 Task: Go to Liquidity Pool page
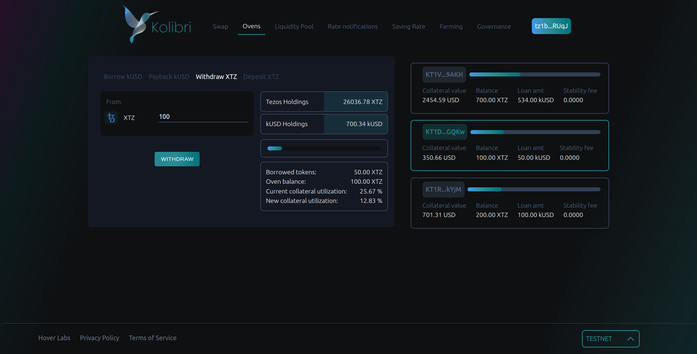(294, 26)
